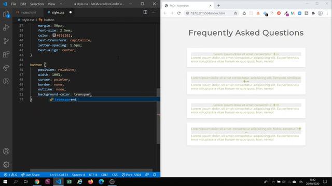Open the Chrome three-dot menu
The image size is (332, 186).
point(327,13)
